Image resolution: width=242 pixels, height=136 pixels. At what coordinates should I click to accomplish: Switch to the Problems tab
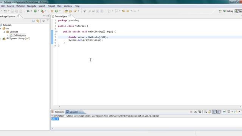click(58, 112)
